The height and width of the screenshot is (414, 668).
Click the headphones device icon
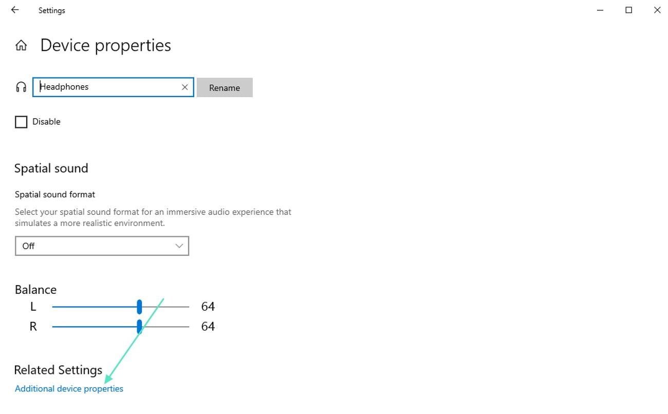click(x=21, y=87)
